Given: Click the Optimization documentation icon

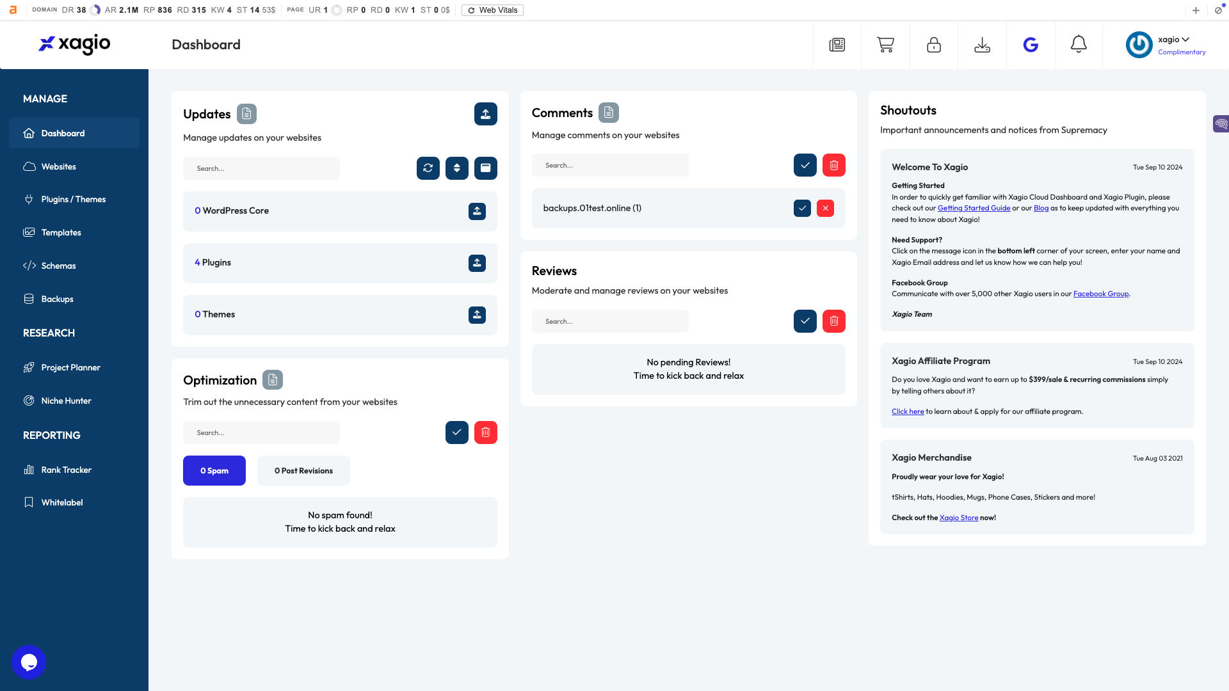Looking at the screenshot, I should pyautogui.click(x=273, y=380).
